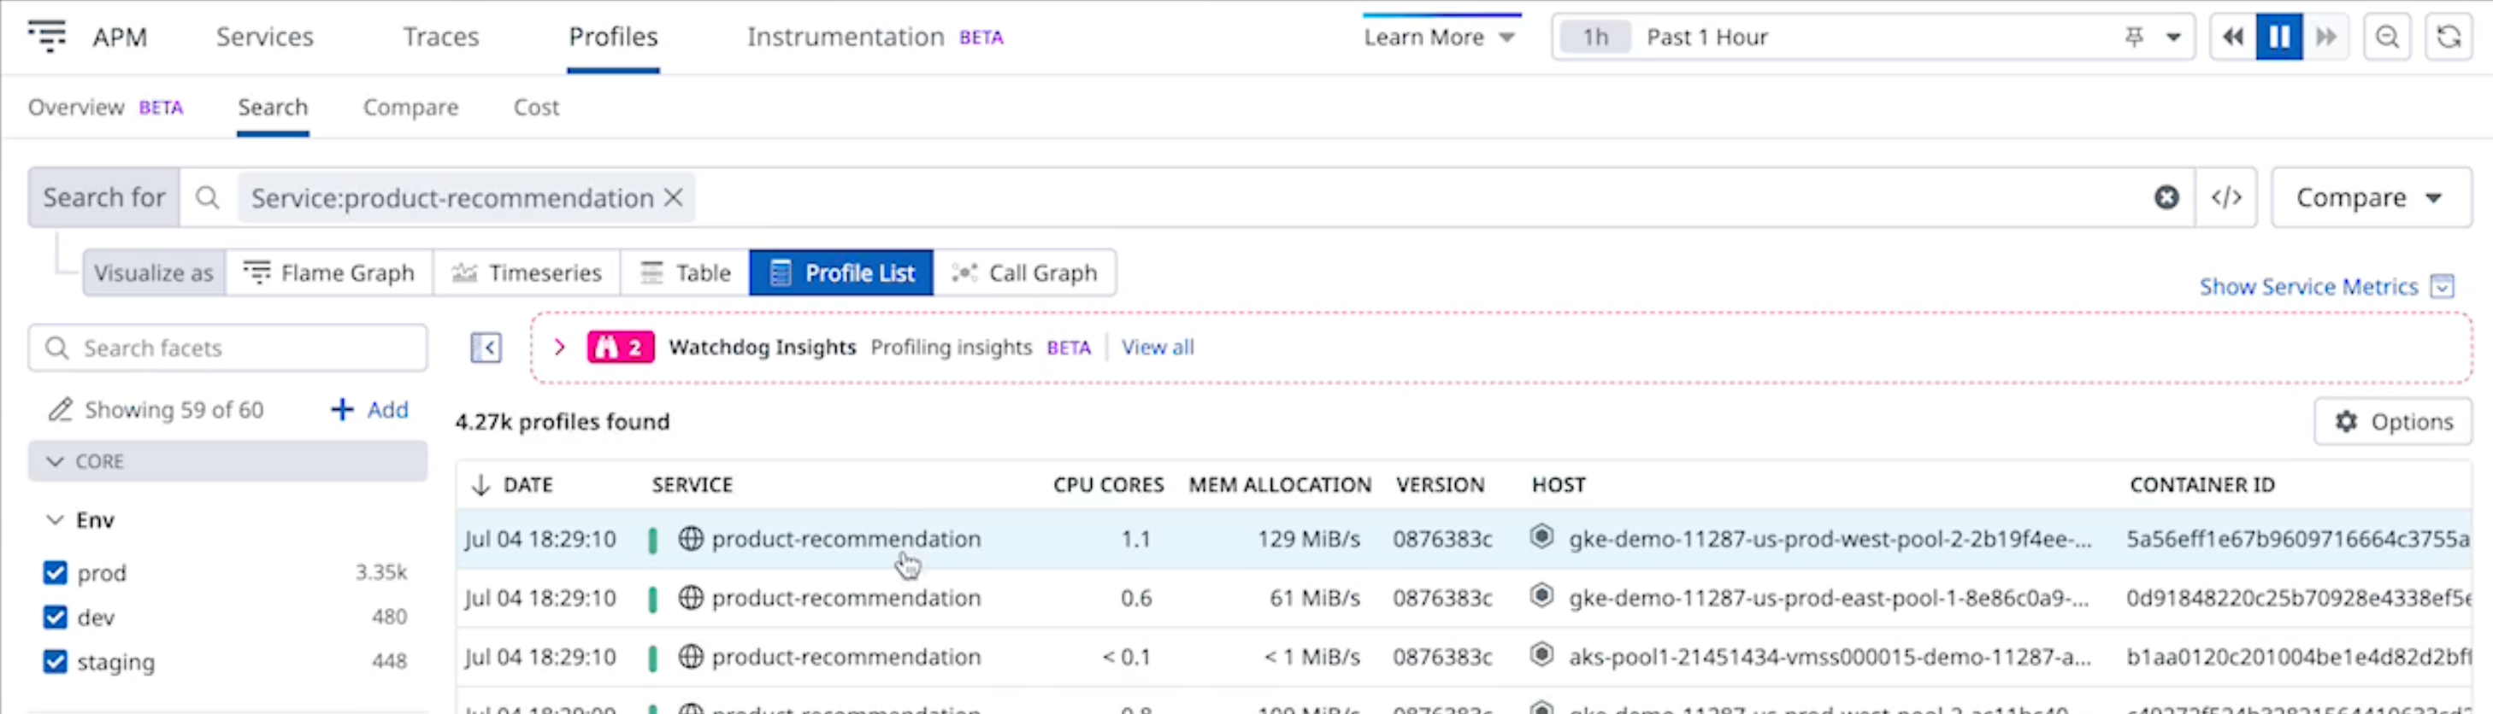This screenshot has height=714, width=2493.
Task: Clear the entire search query
Action: 2166,197
